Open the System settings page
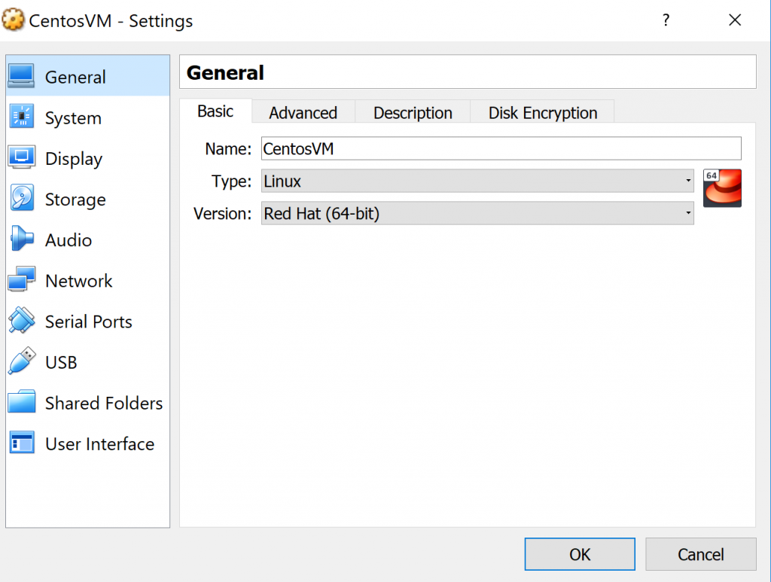The height and width of the screenshot is (582, 771). (87, 117)
